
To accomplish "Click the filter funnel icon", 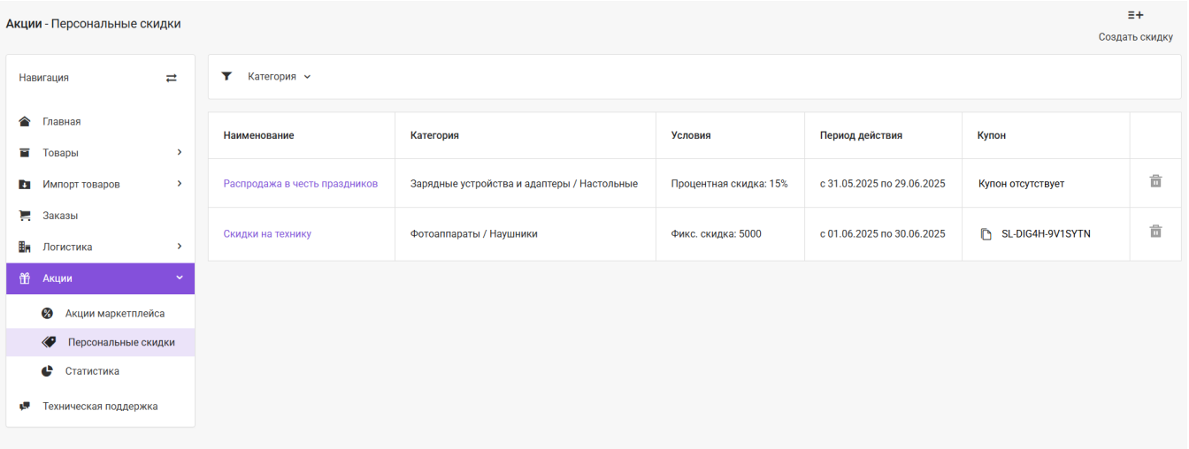I will click(226, 76).
